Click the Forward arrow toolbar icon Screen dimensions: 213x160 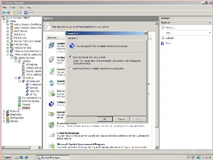[8, 13]
